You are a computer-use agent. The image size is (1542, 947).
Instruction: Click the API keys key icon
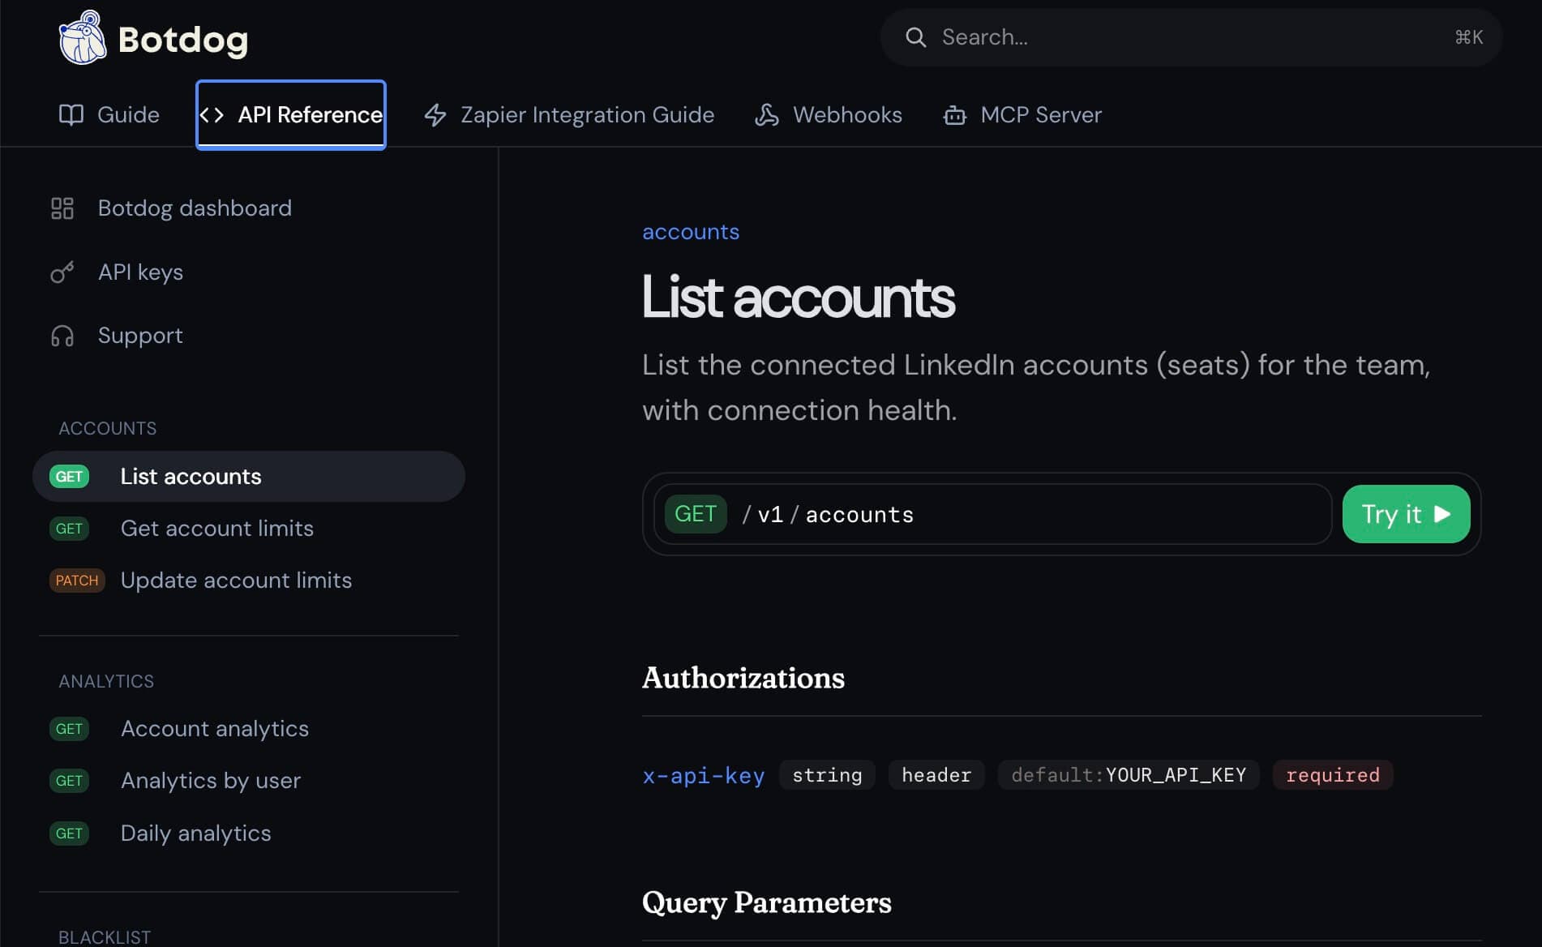(62, 272)
